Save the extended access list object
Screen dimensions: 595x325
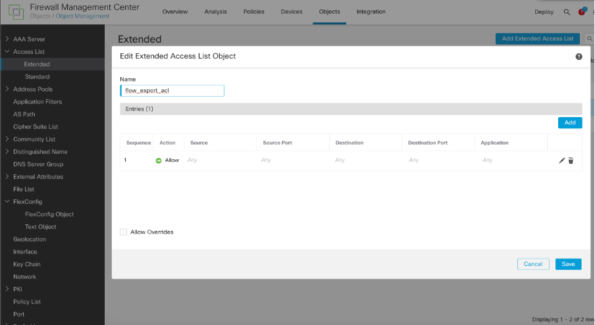point(569,264)
